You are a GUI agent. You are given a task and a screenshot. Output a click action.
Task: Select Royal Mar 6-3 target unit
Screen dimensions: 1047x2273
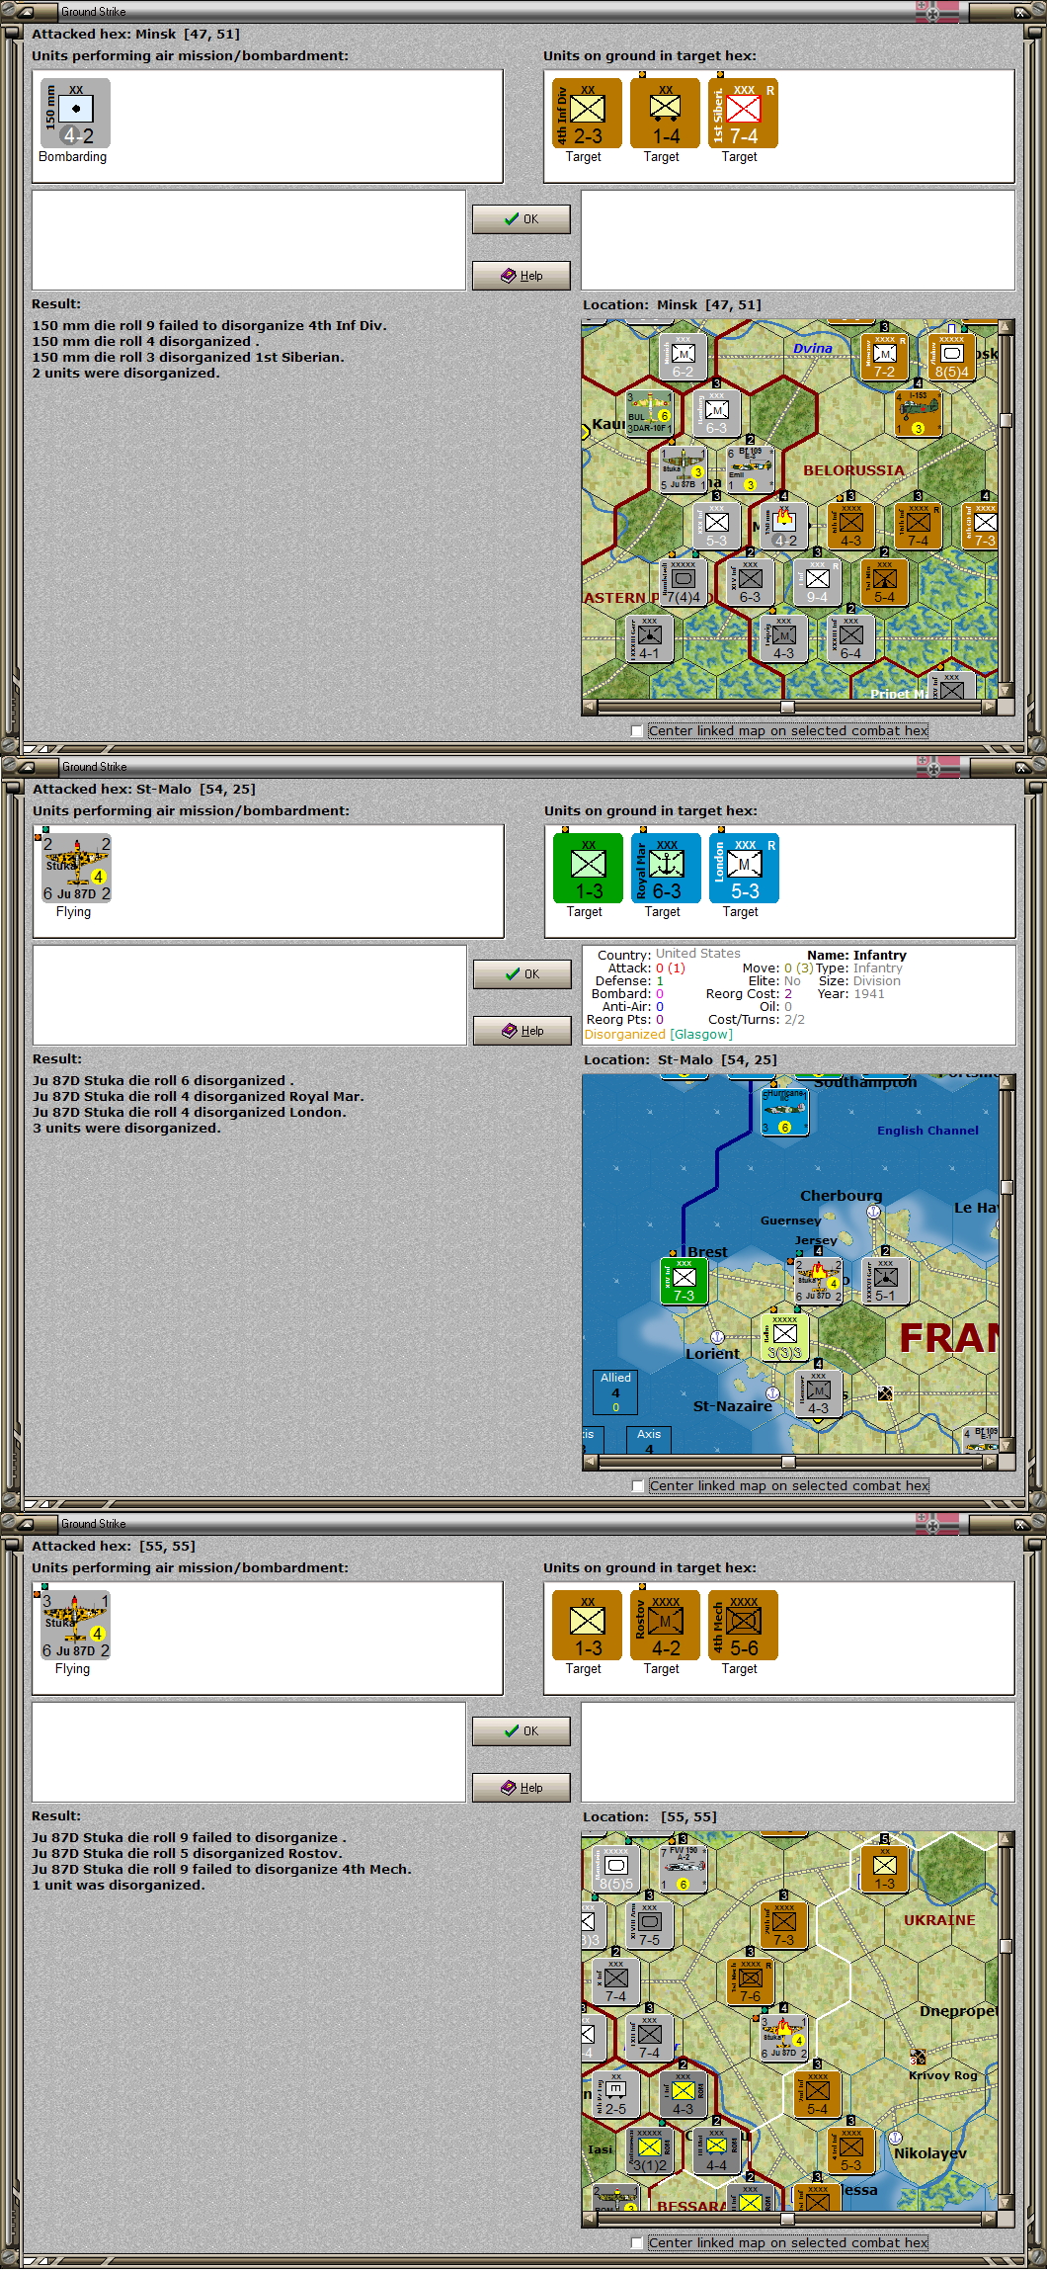tap(666, 869)
